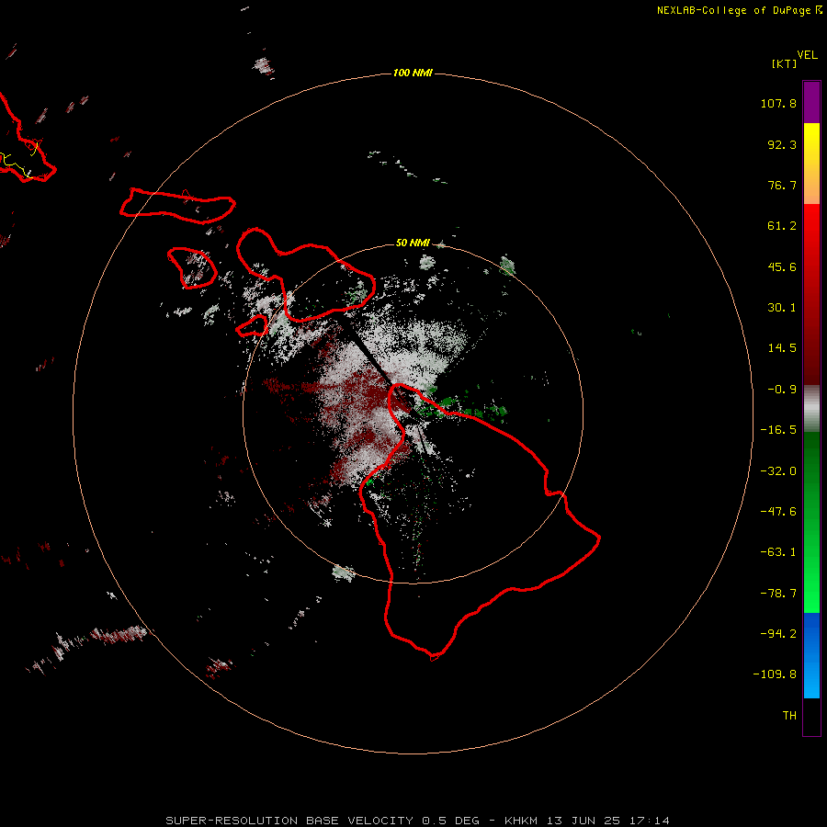The width and height of the screenshot is (827, 827).
Task: Select the 92.3 legend value
Action: point(782,144)
